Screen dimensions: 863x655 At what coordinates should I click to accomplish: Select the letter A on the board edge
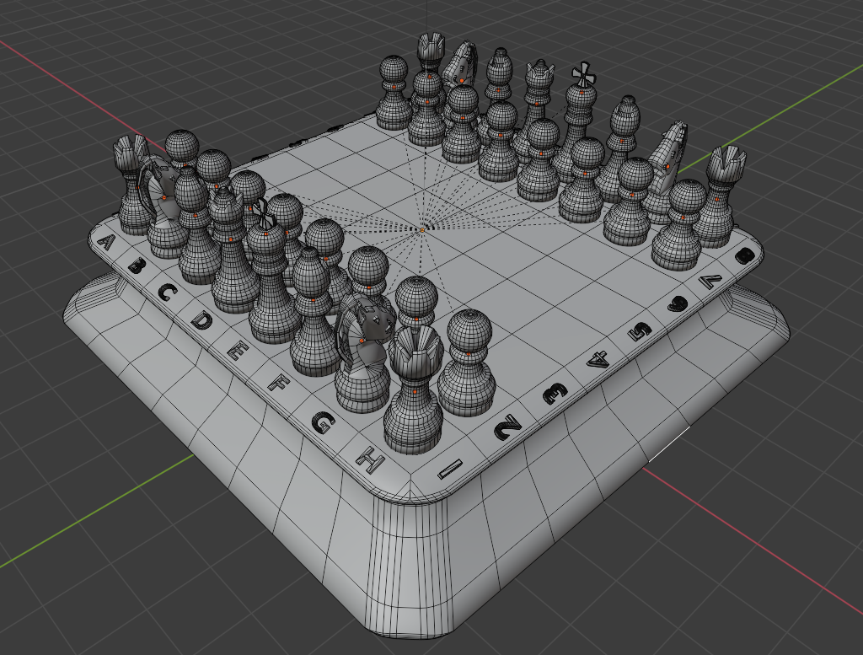[106, 242]
